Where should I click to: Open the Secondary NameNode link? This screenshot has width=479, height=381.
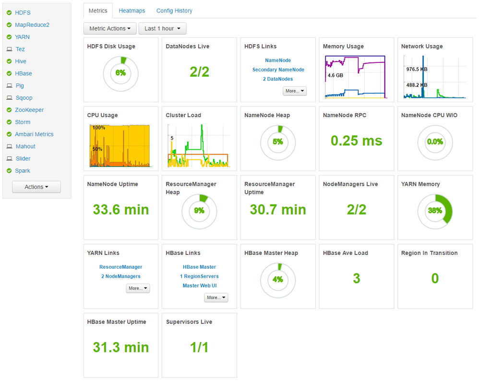[x=278, y=70]
